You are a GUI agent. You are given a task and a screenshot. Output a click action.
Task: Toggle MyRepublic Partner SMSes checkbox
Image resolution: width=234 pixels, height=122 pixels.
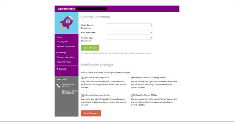pyautogui.click(x=132, y=96)
